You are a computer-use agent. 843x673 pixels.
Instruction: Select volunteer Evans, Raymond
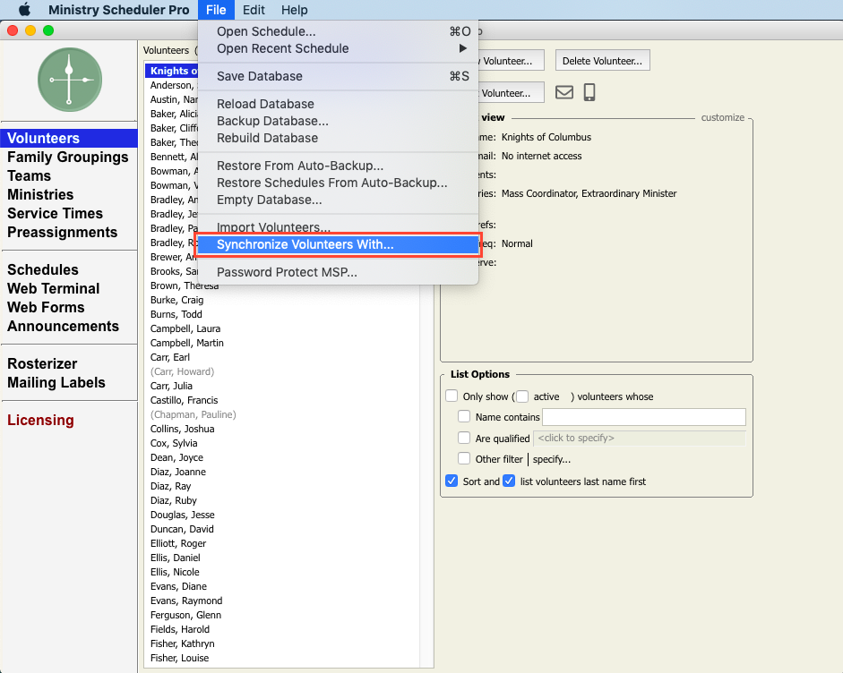point(186,601)
